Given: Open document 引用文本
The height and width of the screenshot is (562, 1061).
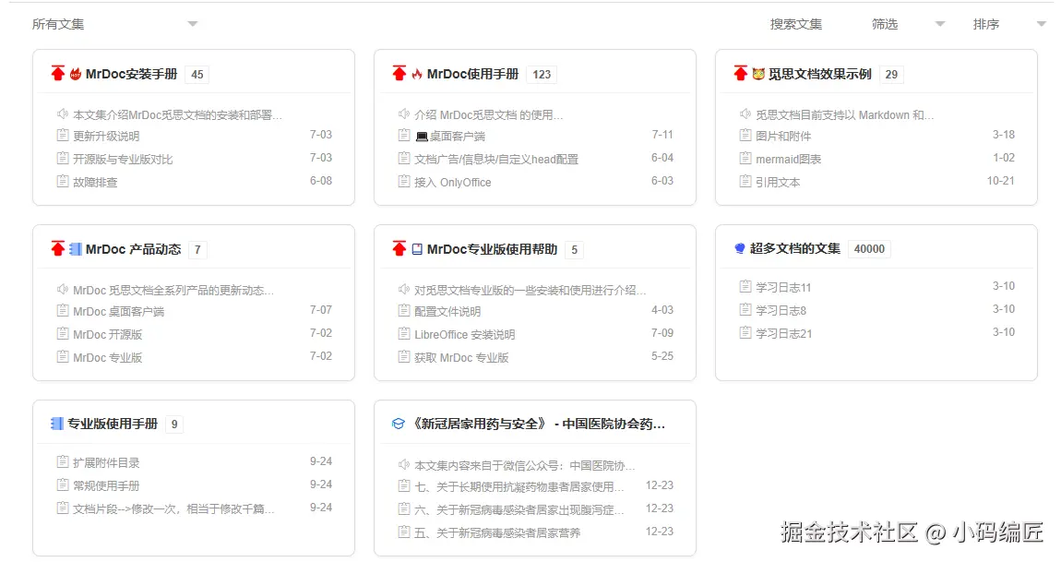Looking at the screenshot, I should point(778,182).
